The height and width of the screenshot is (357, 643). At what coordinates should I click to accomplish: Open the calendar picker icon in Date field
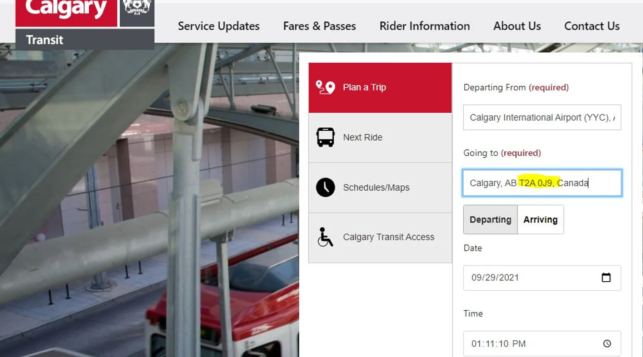point(606,277)
